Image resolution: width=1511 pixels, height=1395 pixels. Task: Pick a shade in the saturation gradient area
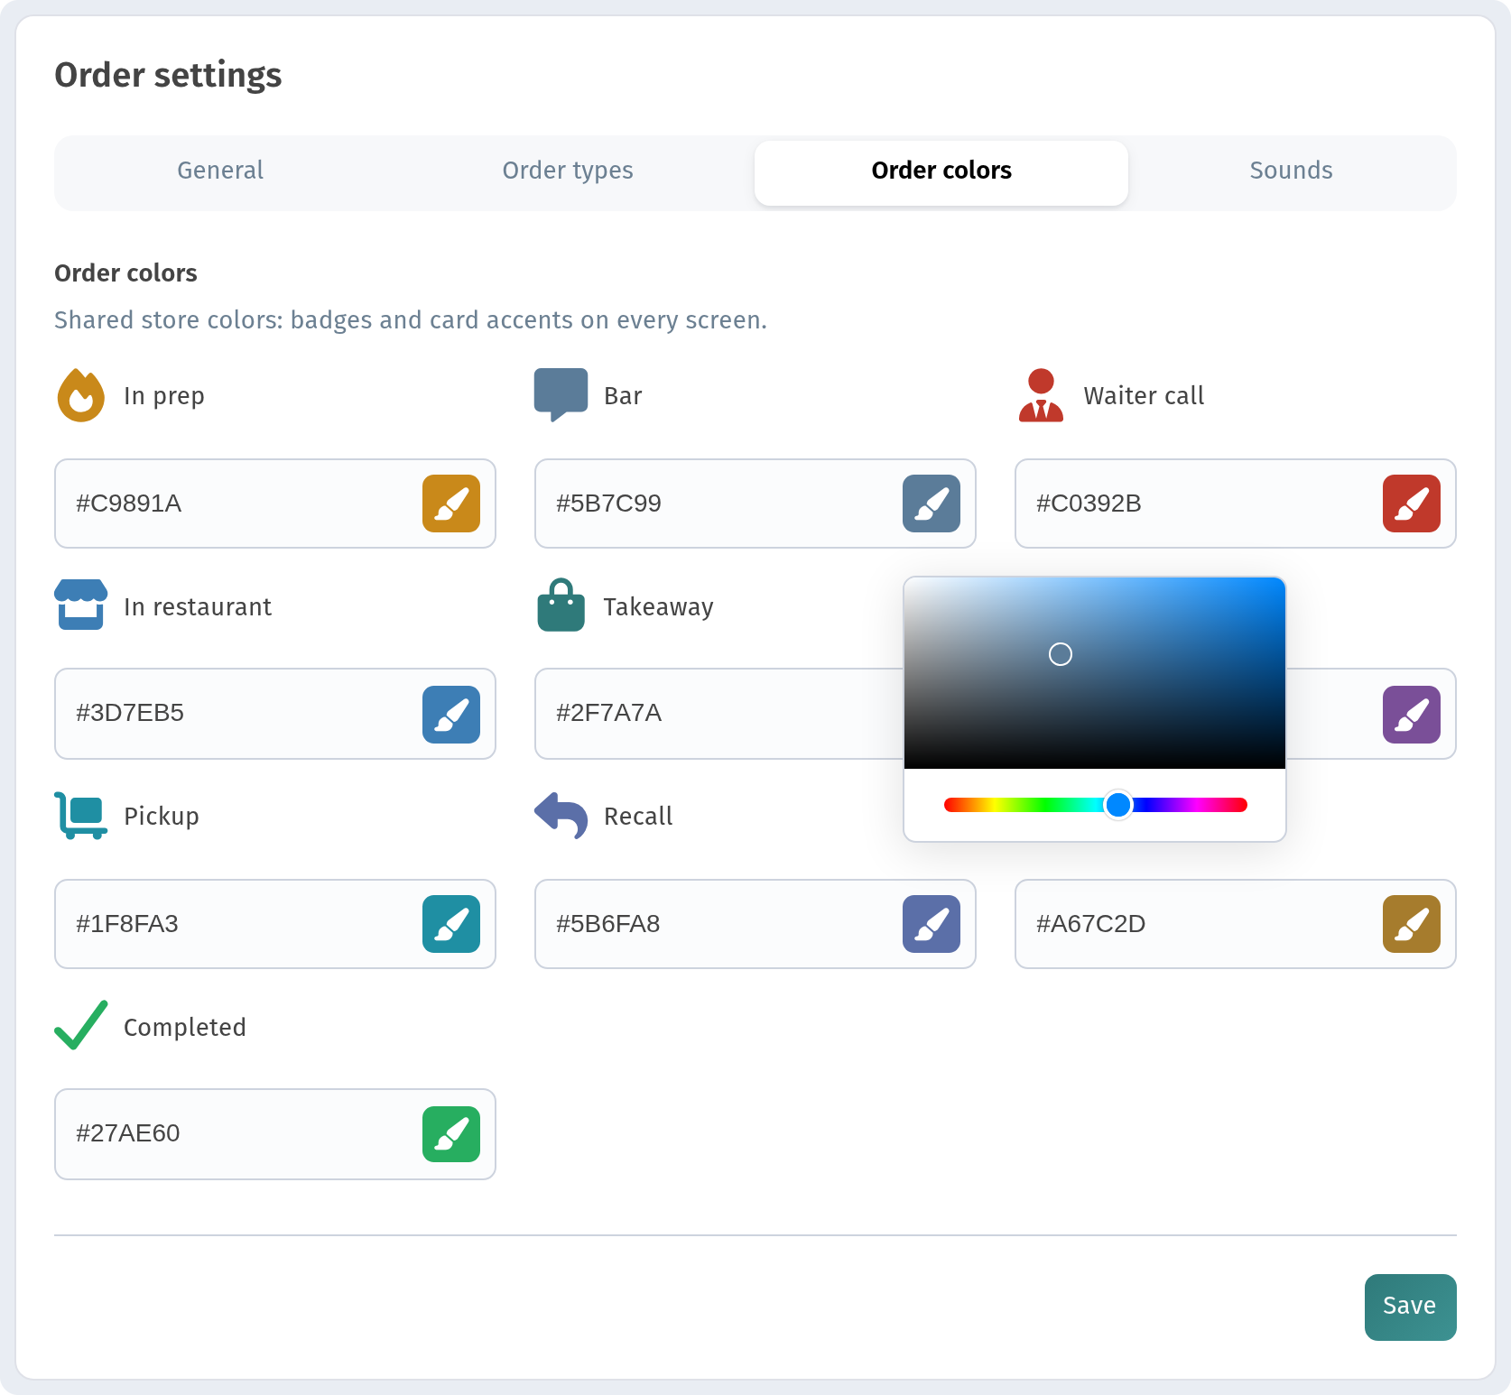[x=1095, y=673]
